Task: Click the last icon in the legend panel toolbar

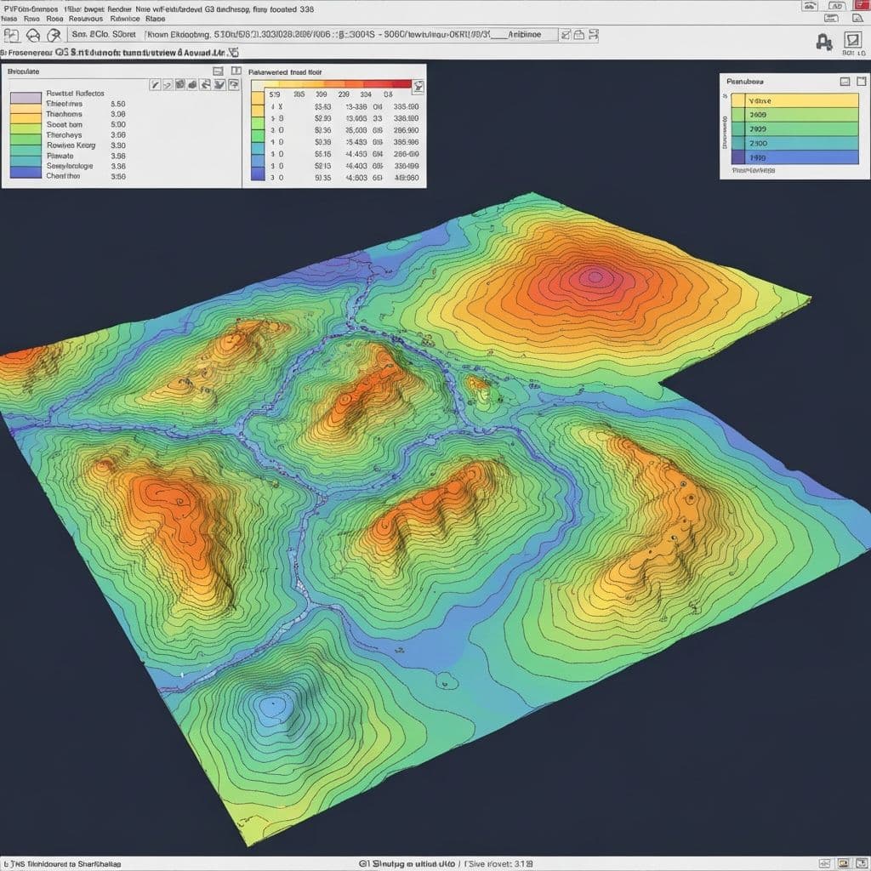Action: [235, 85]
